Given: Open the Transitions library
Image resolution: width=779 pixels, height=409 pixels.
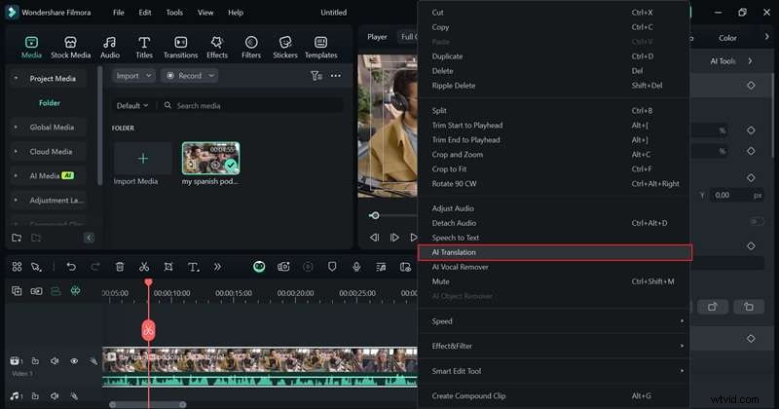Looking at the screenshot, I should [180, 46].
